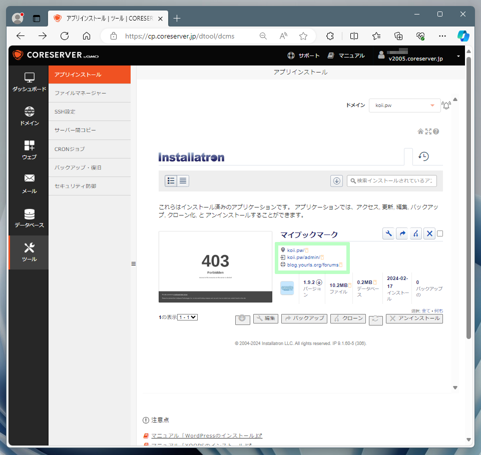
Task: Click the bottom 編集 button
Action: (266, 318)
